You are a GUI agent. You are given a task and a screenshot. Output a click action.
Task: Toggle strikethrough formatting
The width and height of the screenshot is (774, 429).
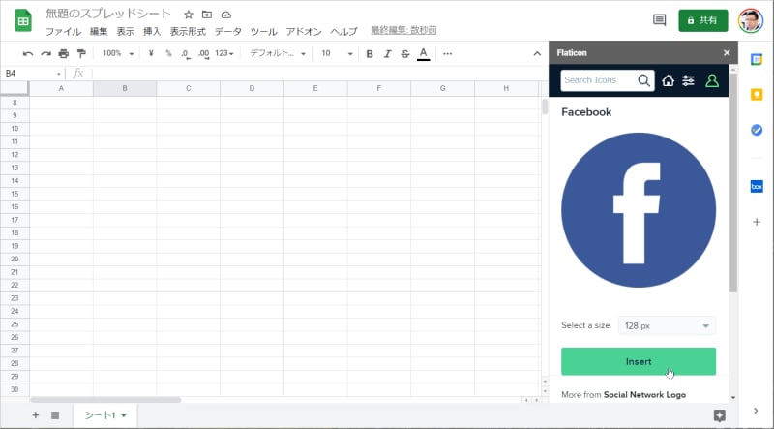pos(405,54)
